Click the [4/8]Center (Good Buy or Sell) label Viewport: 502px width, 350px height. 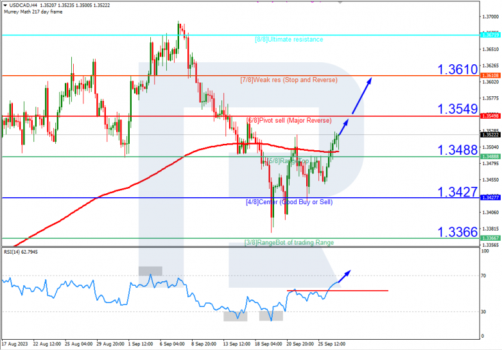point(289,202)
